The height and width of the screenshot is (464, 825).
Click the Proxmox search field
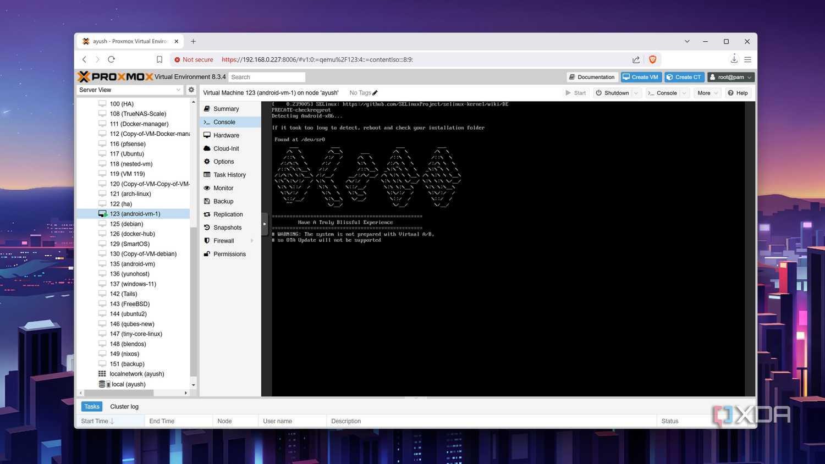(x=267, y=77)
